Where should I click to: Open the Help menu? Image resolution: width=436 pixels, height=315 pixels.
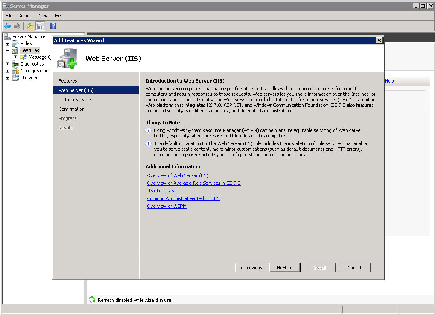[59, 16]
